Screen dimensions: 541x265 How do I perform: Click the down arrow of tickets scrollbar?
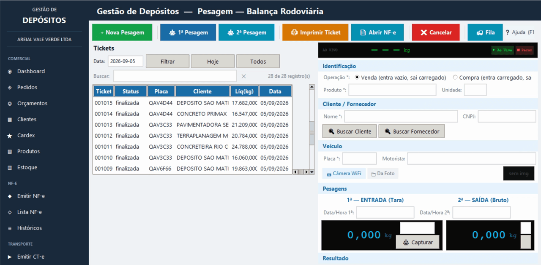tap(312, 172)
